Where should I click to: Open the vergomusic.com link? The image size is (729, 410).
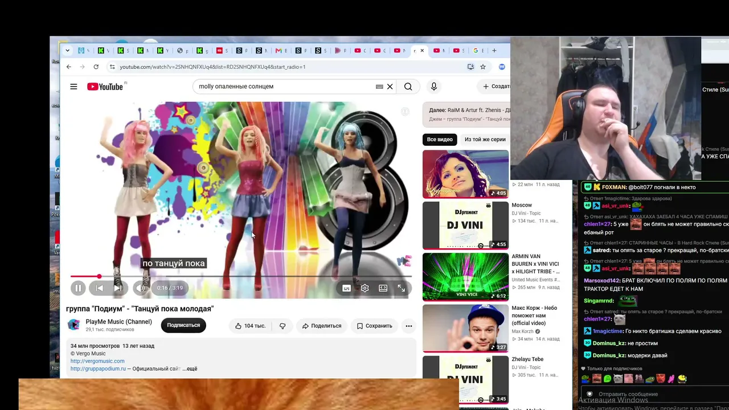[97, 361]
